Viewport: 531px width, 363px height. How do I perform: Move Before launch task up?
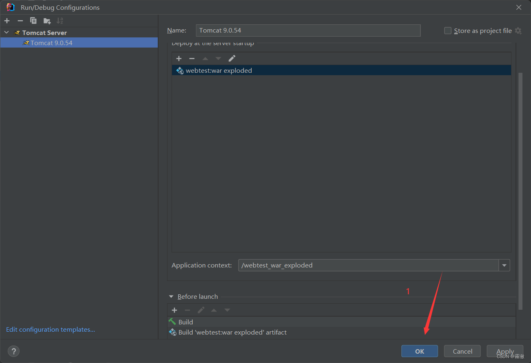[x=214, y=310]
